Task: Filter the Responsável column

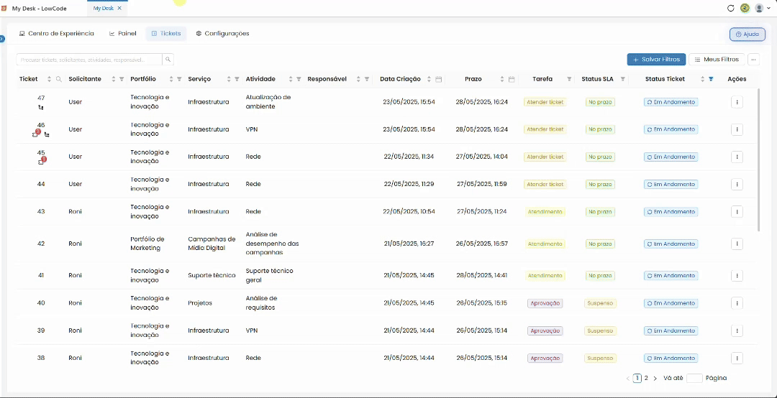Action: point(367,79)
